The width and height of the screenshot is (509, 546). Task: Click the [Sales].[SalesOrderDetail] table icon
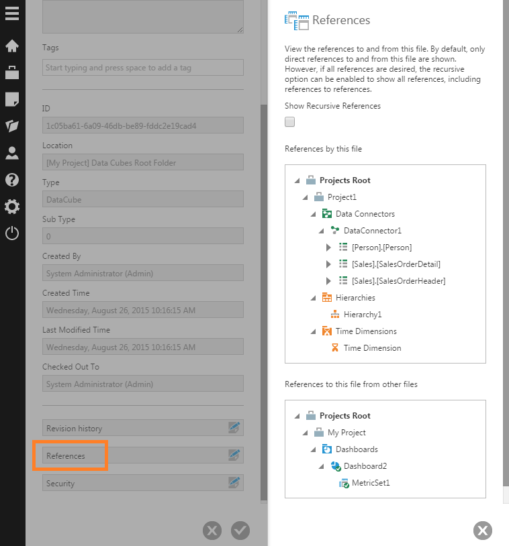click(343, 264)
